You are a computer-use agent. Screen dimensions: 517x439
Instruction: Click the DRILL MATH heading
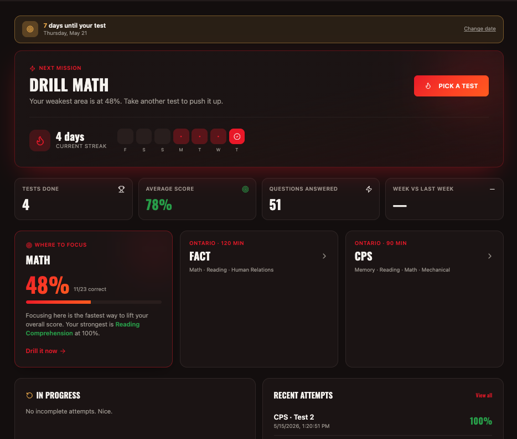(x=69, y=85)
